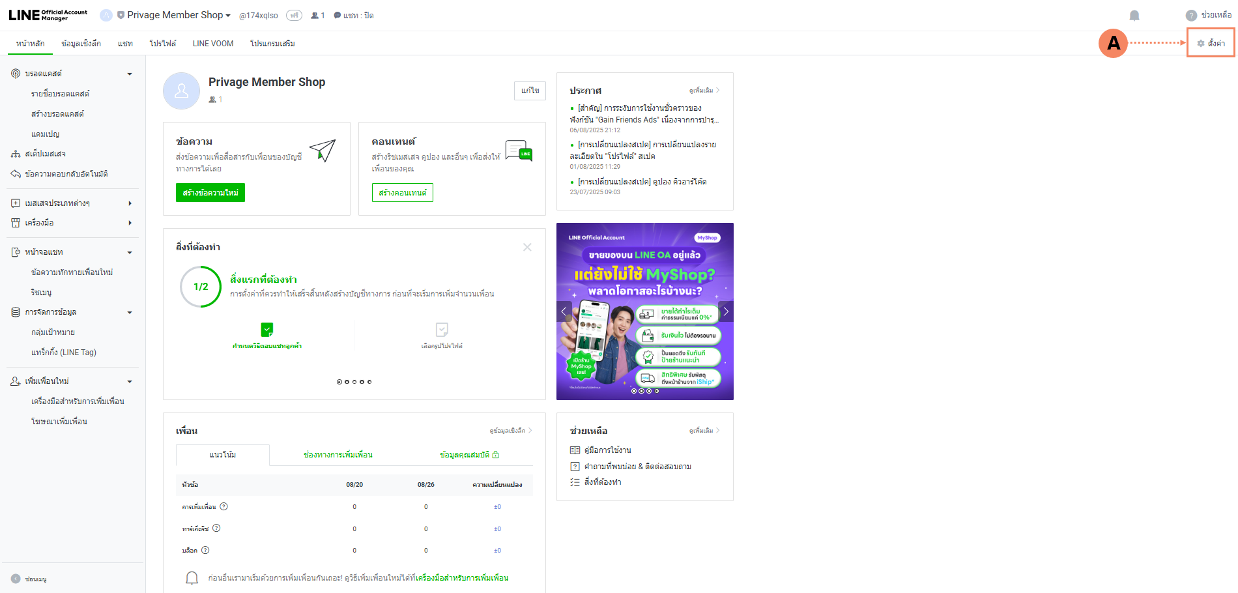Click the สร้างข้อความใหม่ green button
The height and width of the screenshot is (593, 1238).
(210, 193)
